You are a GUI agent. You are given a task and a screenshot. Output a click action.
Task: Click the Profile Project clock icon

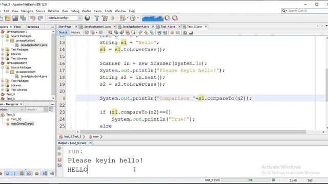tap(133, 18)
